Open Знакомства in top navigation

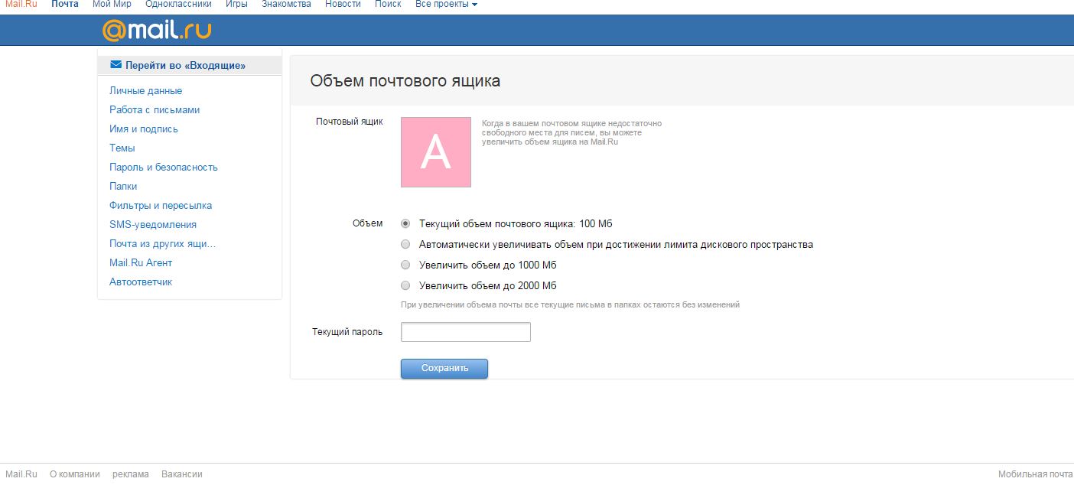point(286,5)
